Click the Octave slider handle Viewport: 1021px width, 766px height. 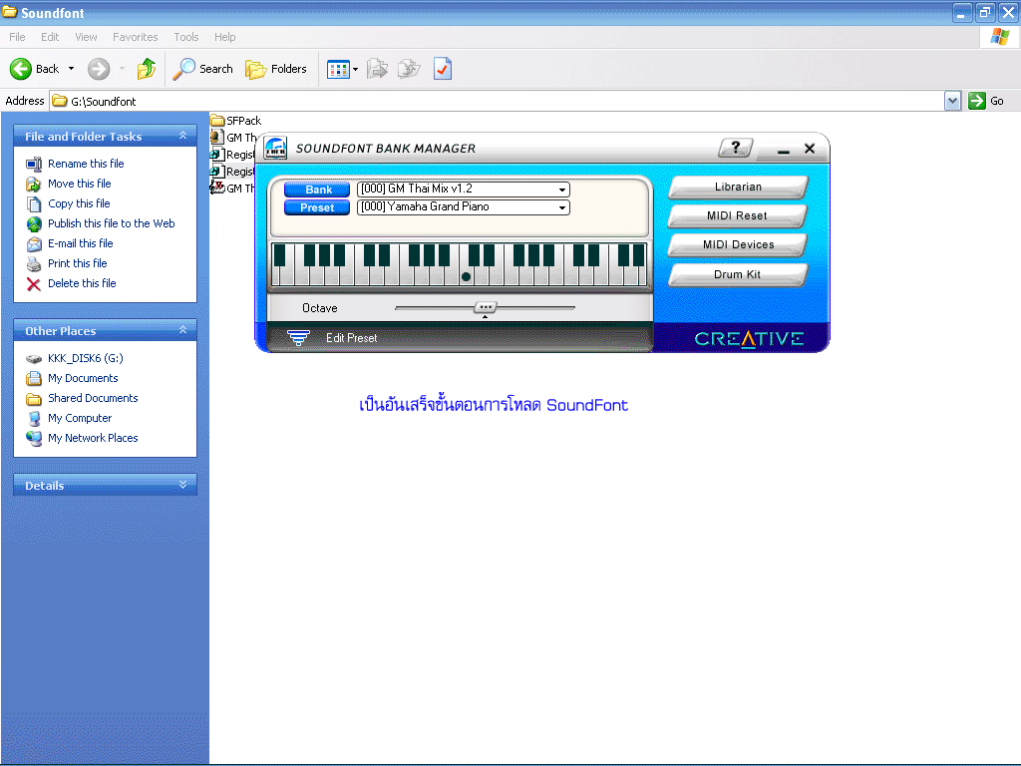pos(486,307)
